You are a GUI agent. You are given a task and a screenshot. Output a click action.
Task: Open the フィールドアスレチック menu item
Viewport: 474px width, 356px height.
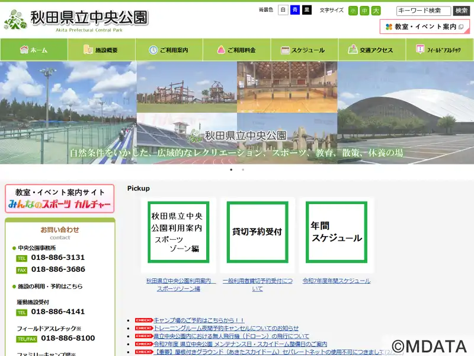(440, 50)
